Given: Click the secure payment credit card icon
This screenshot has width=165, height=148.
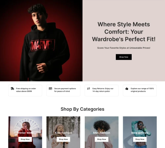Looking at the screenshot, I should (50, 88).
